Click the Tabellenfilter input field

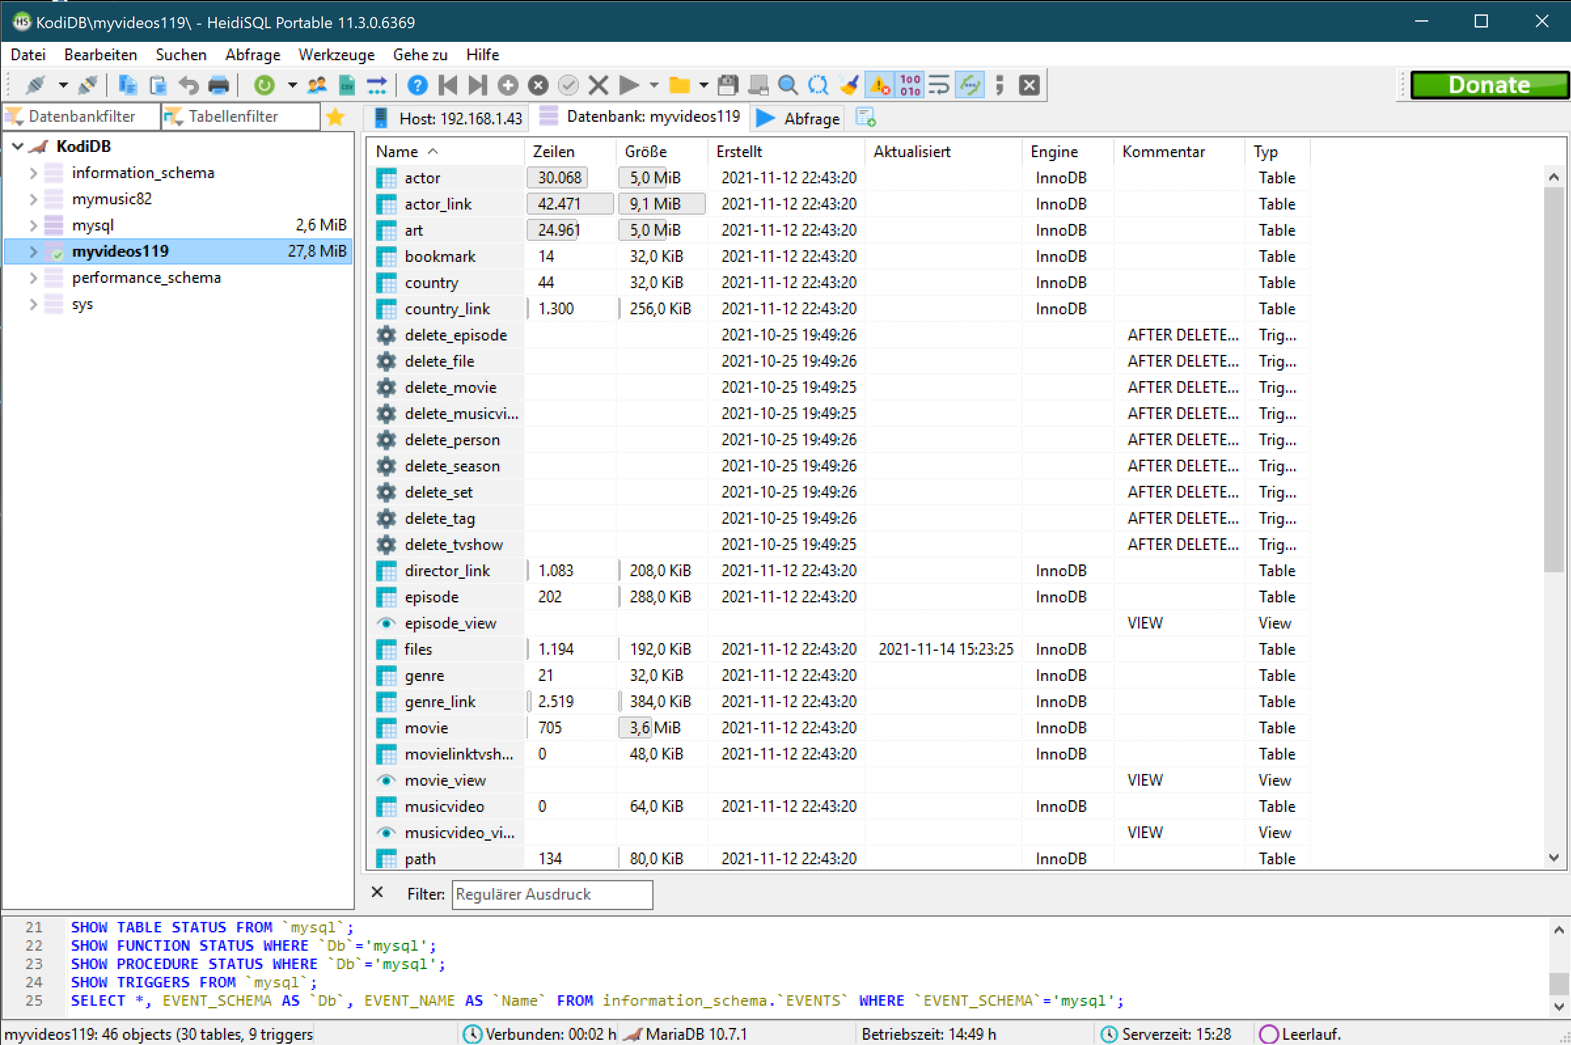coord(240,117)
